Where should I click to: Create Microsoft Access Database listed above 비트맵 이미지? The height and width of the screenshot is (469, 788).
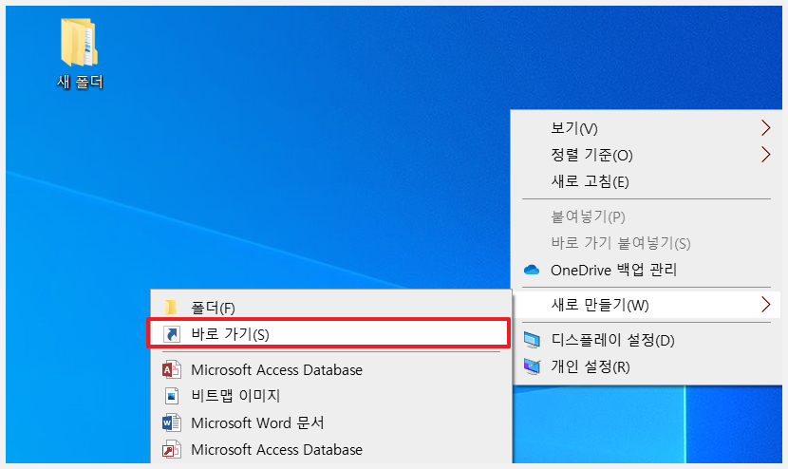[330, 370]
